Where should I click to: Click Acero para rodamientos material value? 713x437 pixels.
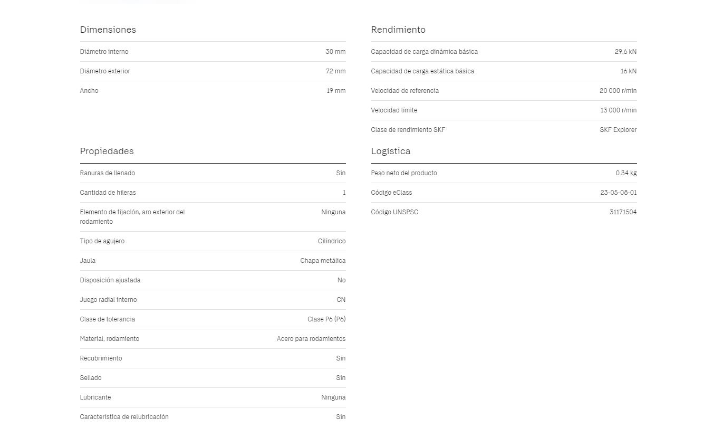311,339
